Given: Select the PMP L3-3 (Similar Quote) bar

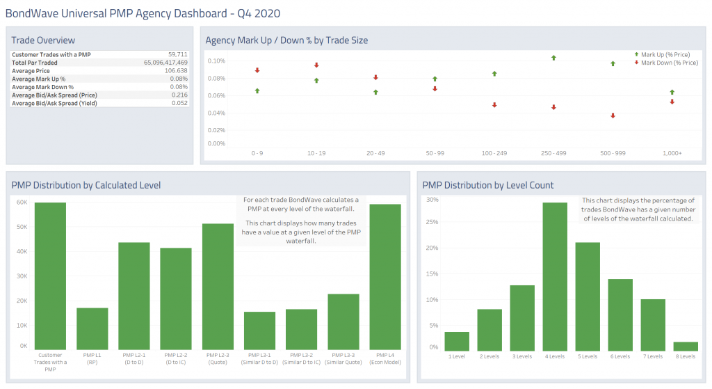Looking at the screenshot, I should pyautogui.click(x=343, y=321).
